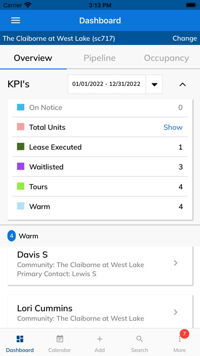The width and height of the screenshot is (200, 356).
Task: Click the Waitlisted label
Action: 46,167
